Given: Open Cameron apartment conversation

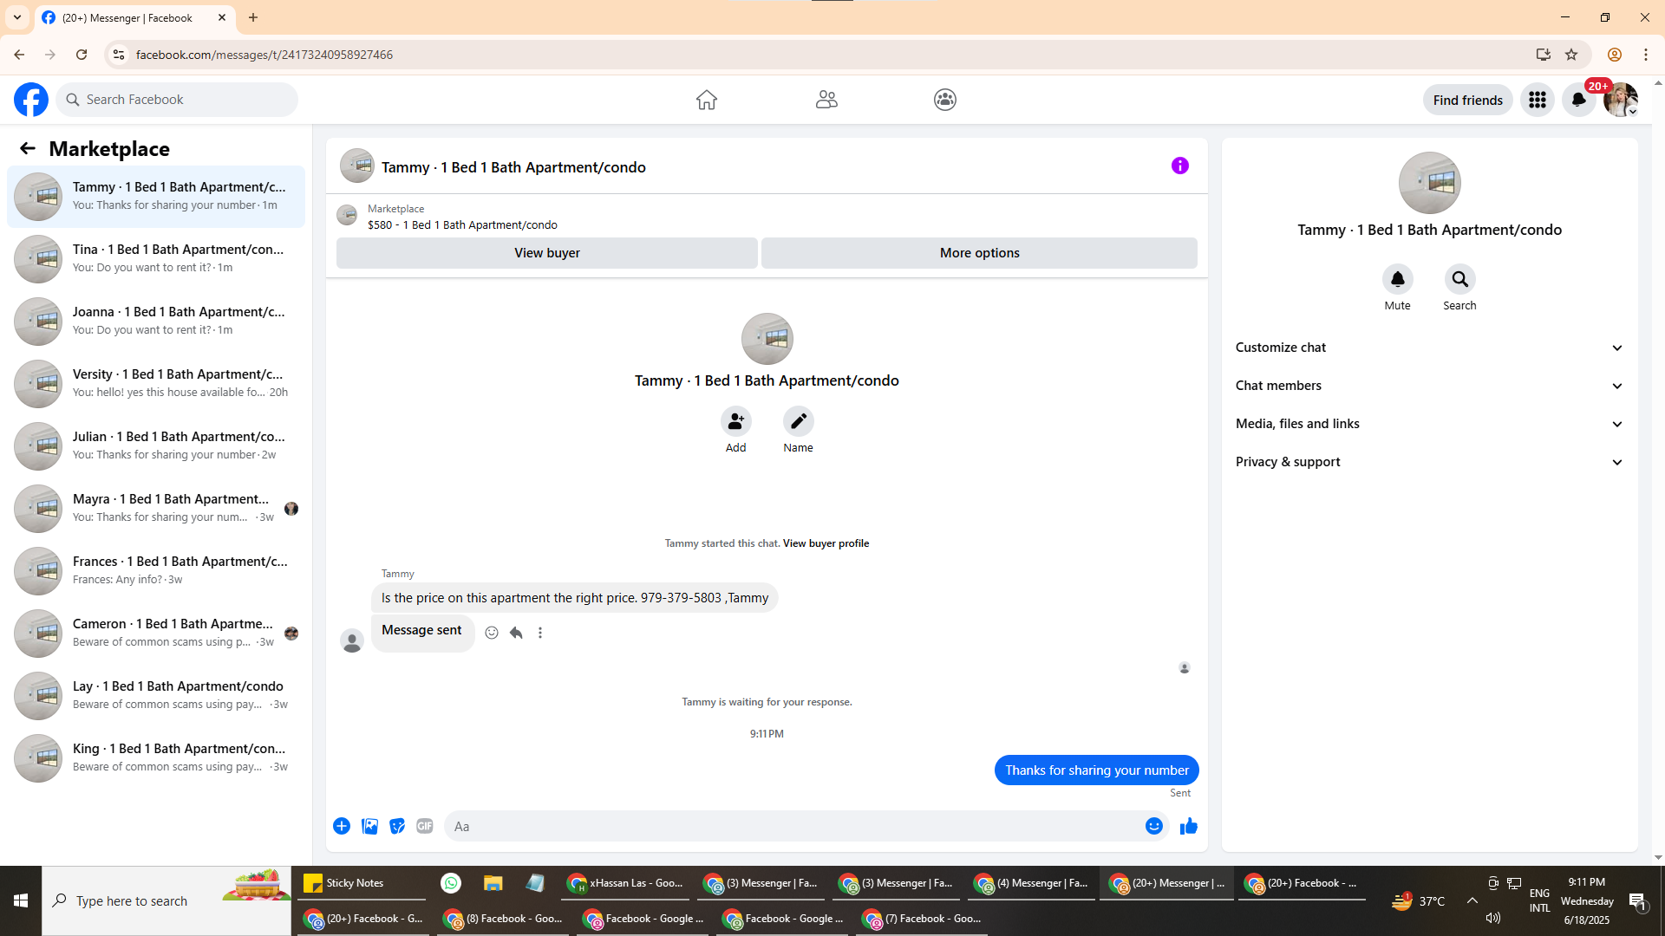Looking at the screenshot, I should pos(156,633).
